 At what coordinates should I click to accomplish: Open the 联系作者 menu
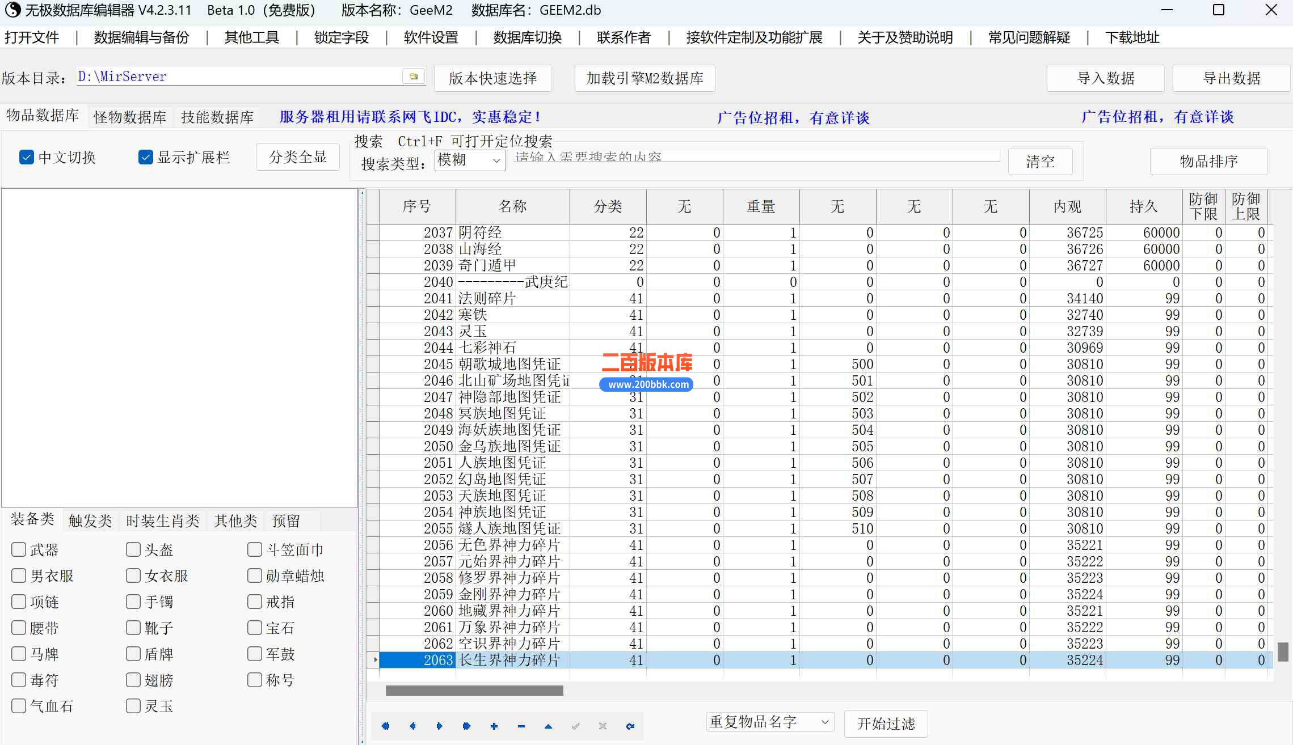coord(624,37)
